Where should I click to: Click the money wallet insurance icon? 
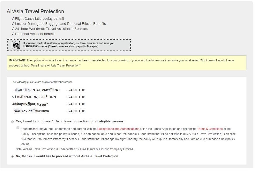[x=16, y=45]
